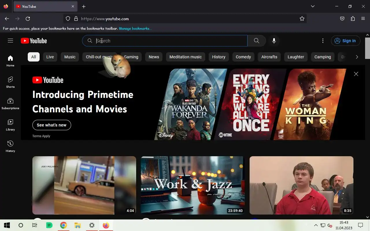The image size is (370, 231).
Task: Click Terms Apply text in banner
Action: [x=41, y=136]
